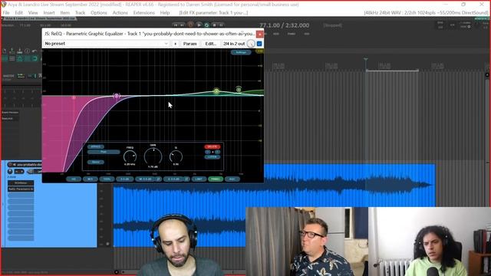Screen dimensions: 491x276
Task: Toggle the transport Repeat button
Action: (x=206, y=25)
